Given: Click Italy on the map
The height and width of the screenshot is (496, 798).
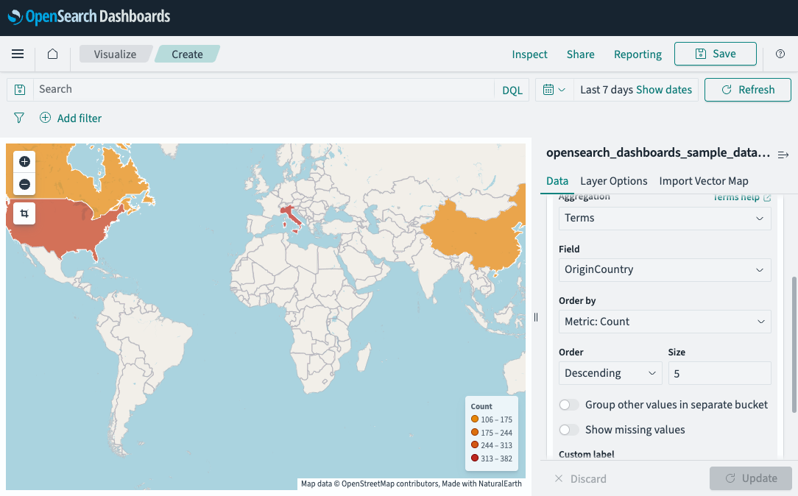Looking at the screenshot, I should 292,216.
